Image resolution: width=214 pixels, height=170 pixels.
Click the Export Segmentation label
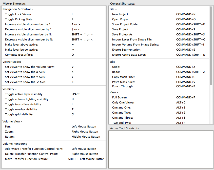pyautogui.click(x=127, y=50)
